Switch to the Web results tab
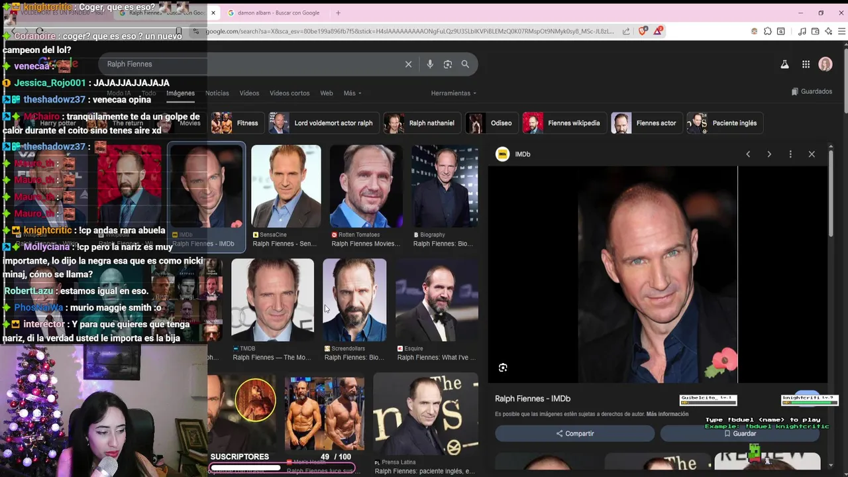848x477 pixels. (x=327, y=93)
